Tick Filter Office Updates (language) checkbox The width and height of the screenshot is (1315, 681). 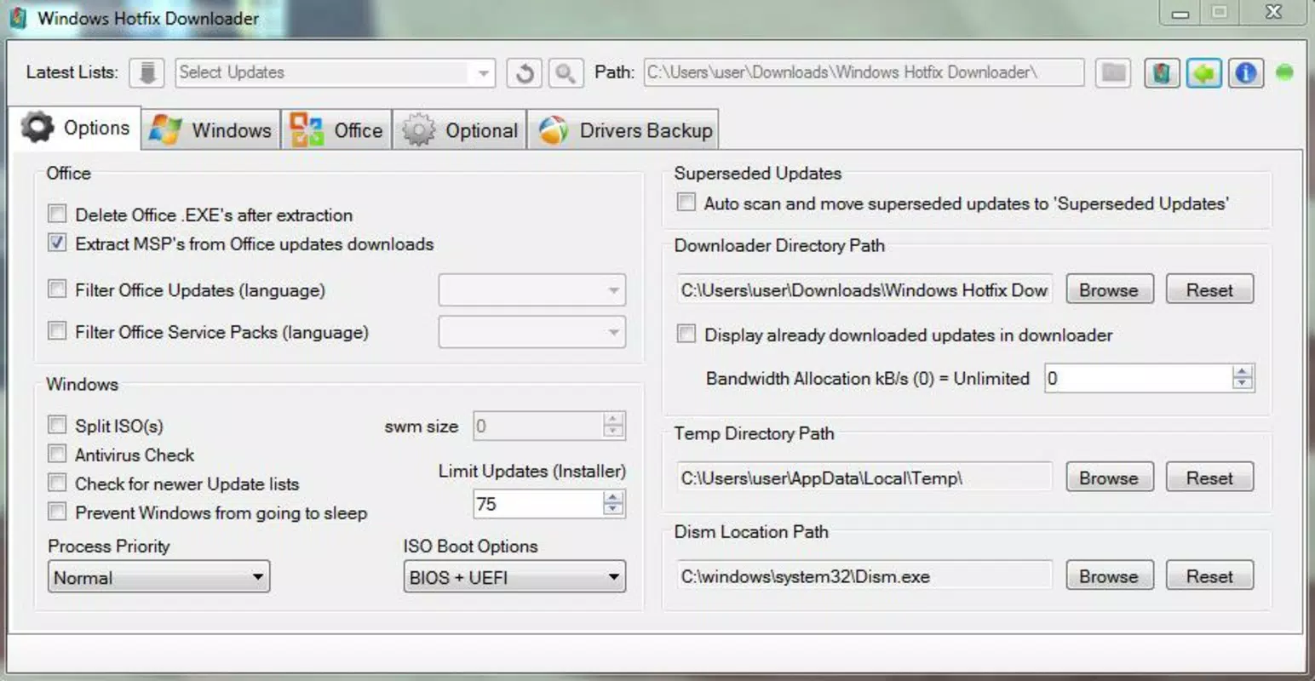coord(57,289)
